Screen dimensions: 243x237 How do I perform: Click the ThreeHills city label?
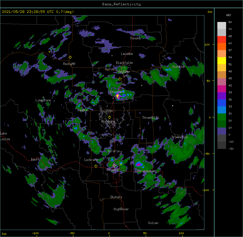pos(151,118)
